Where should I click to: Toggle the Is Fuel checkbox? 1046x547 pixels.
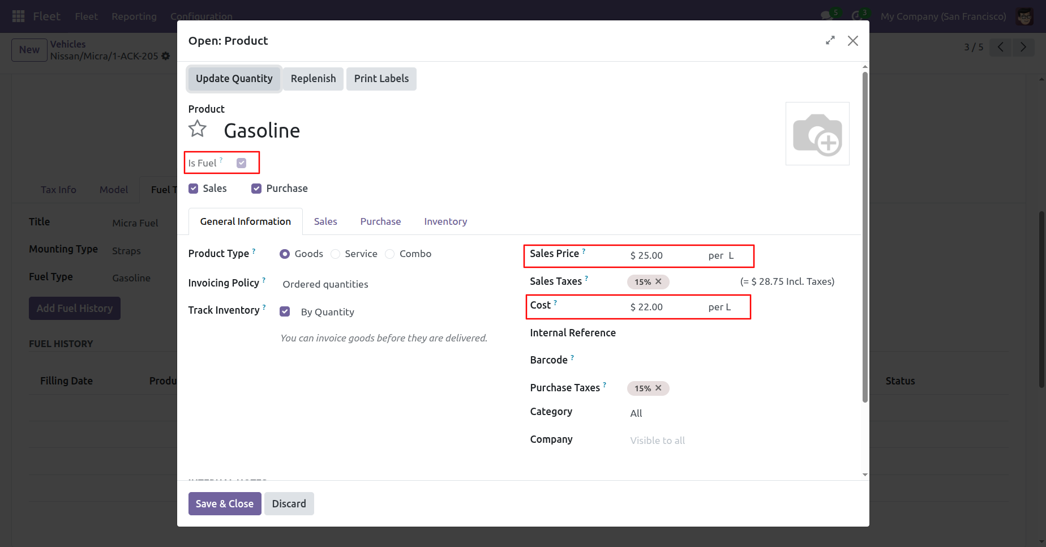tap(242, 163)
